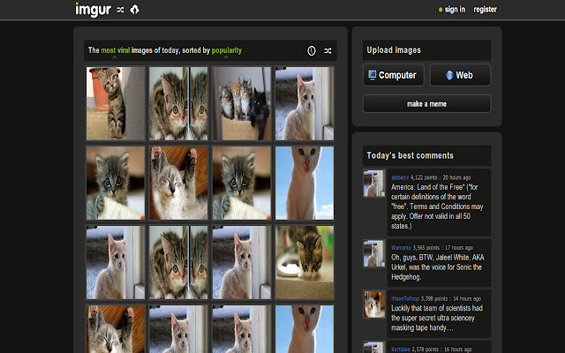Open the Warranty user profile link
The image size is (565, 353).
[401, 248]
